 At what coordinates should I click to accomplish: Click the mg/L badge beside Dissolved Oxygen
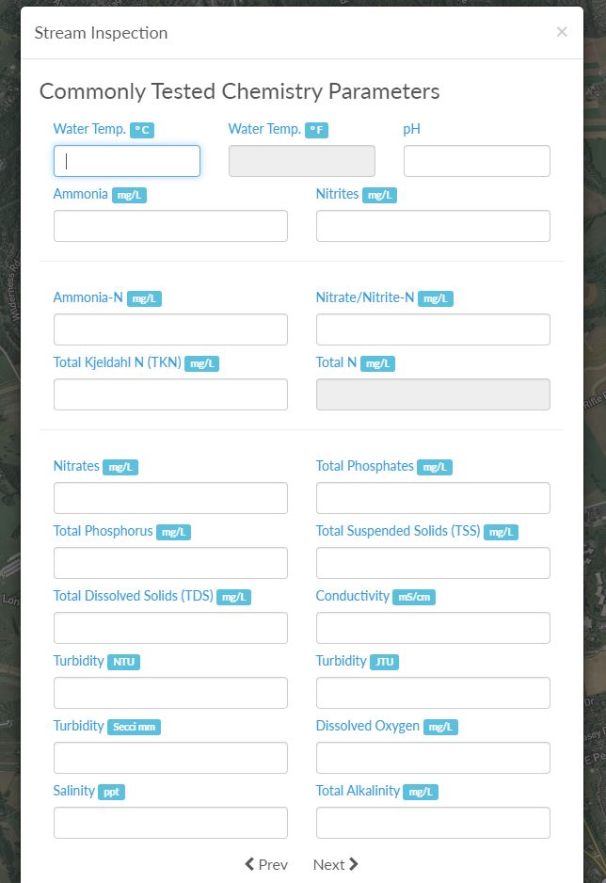[x=440, y=727]
